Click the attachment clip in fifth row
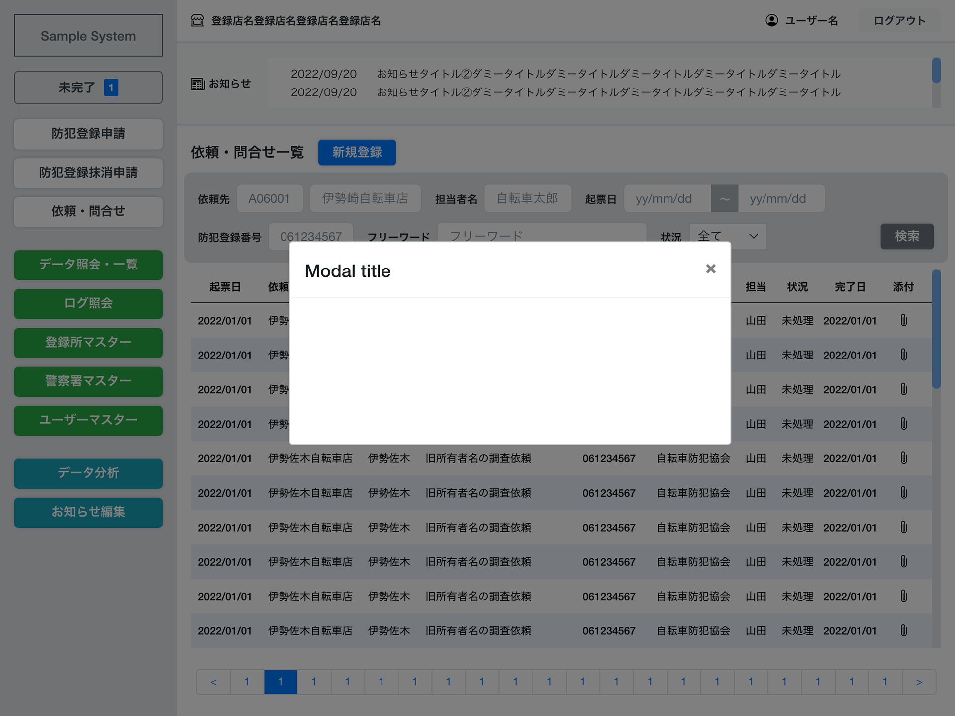The image size is (955, 716). coord(903,458)
